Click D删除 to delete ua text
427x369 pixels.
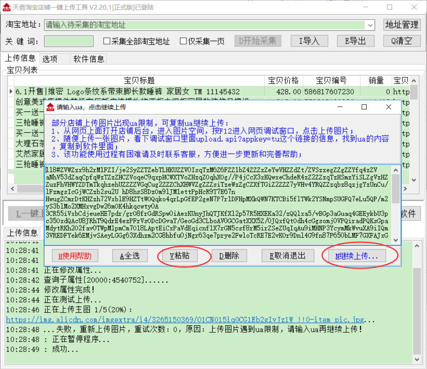click(230, 255)
